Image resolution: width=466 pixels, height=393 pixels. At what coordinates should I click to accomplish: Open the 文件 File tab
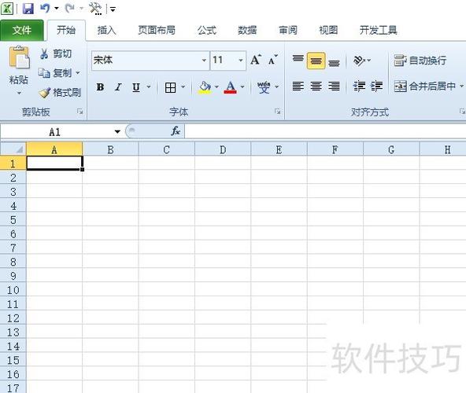click(22, 30)
